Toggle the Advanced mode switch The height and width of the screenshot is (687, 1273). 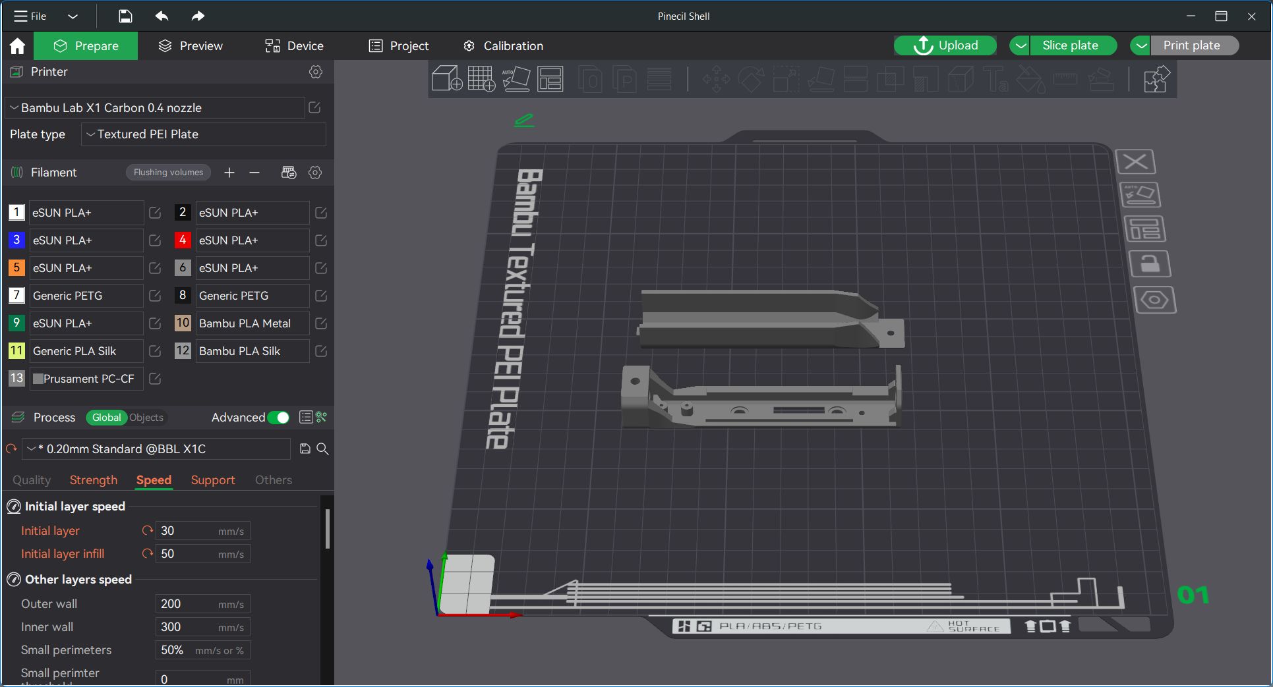278,418
